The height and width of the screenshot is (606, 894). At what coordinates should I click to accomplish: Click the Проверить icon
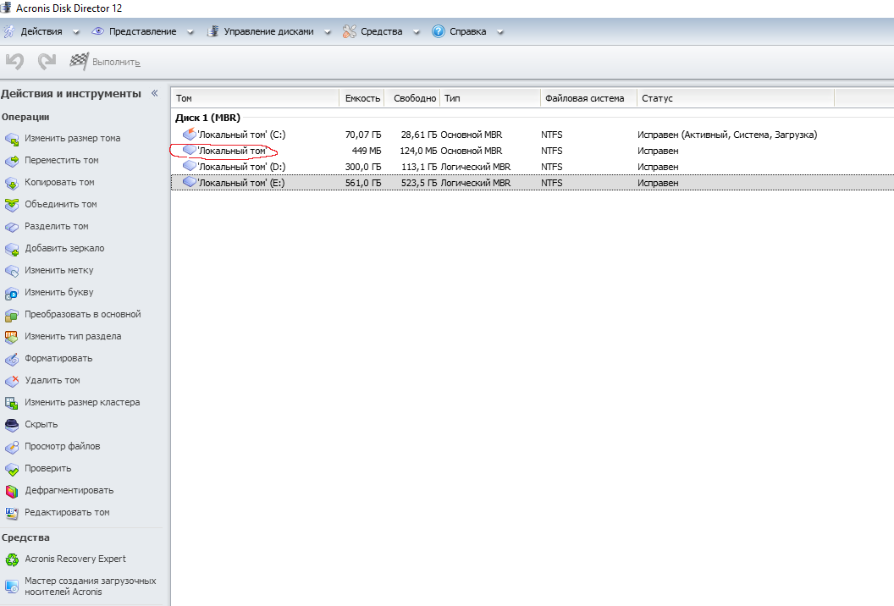click(11, 469)
